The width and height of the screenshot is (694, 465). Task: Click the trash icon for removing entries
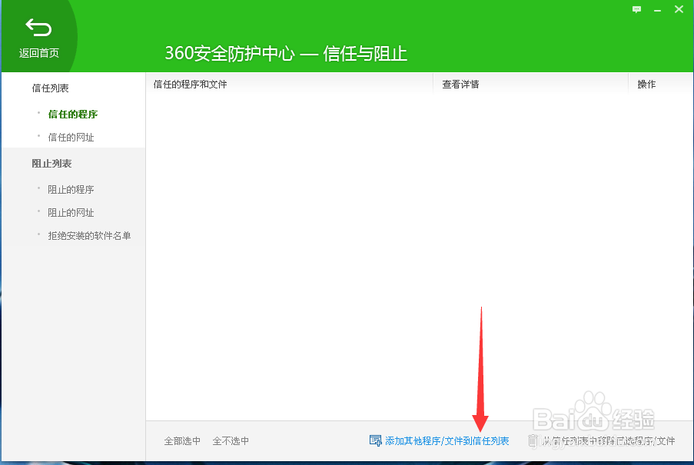[533, 440]
